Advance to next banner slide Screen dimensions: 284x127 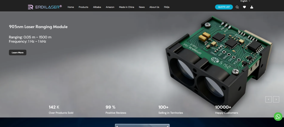tap(276, 99)
